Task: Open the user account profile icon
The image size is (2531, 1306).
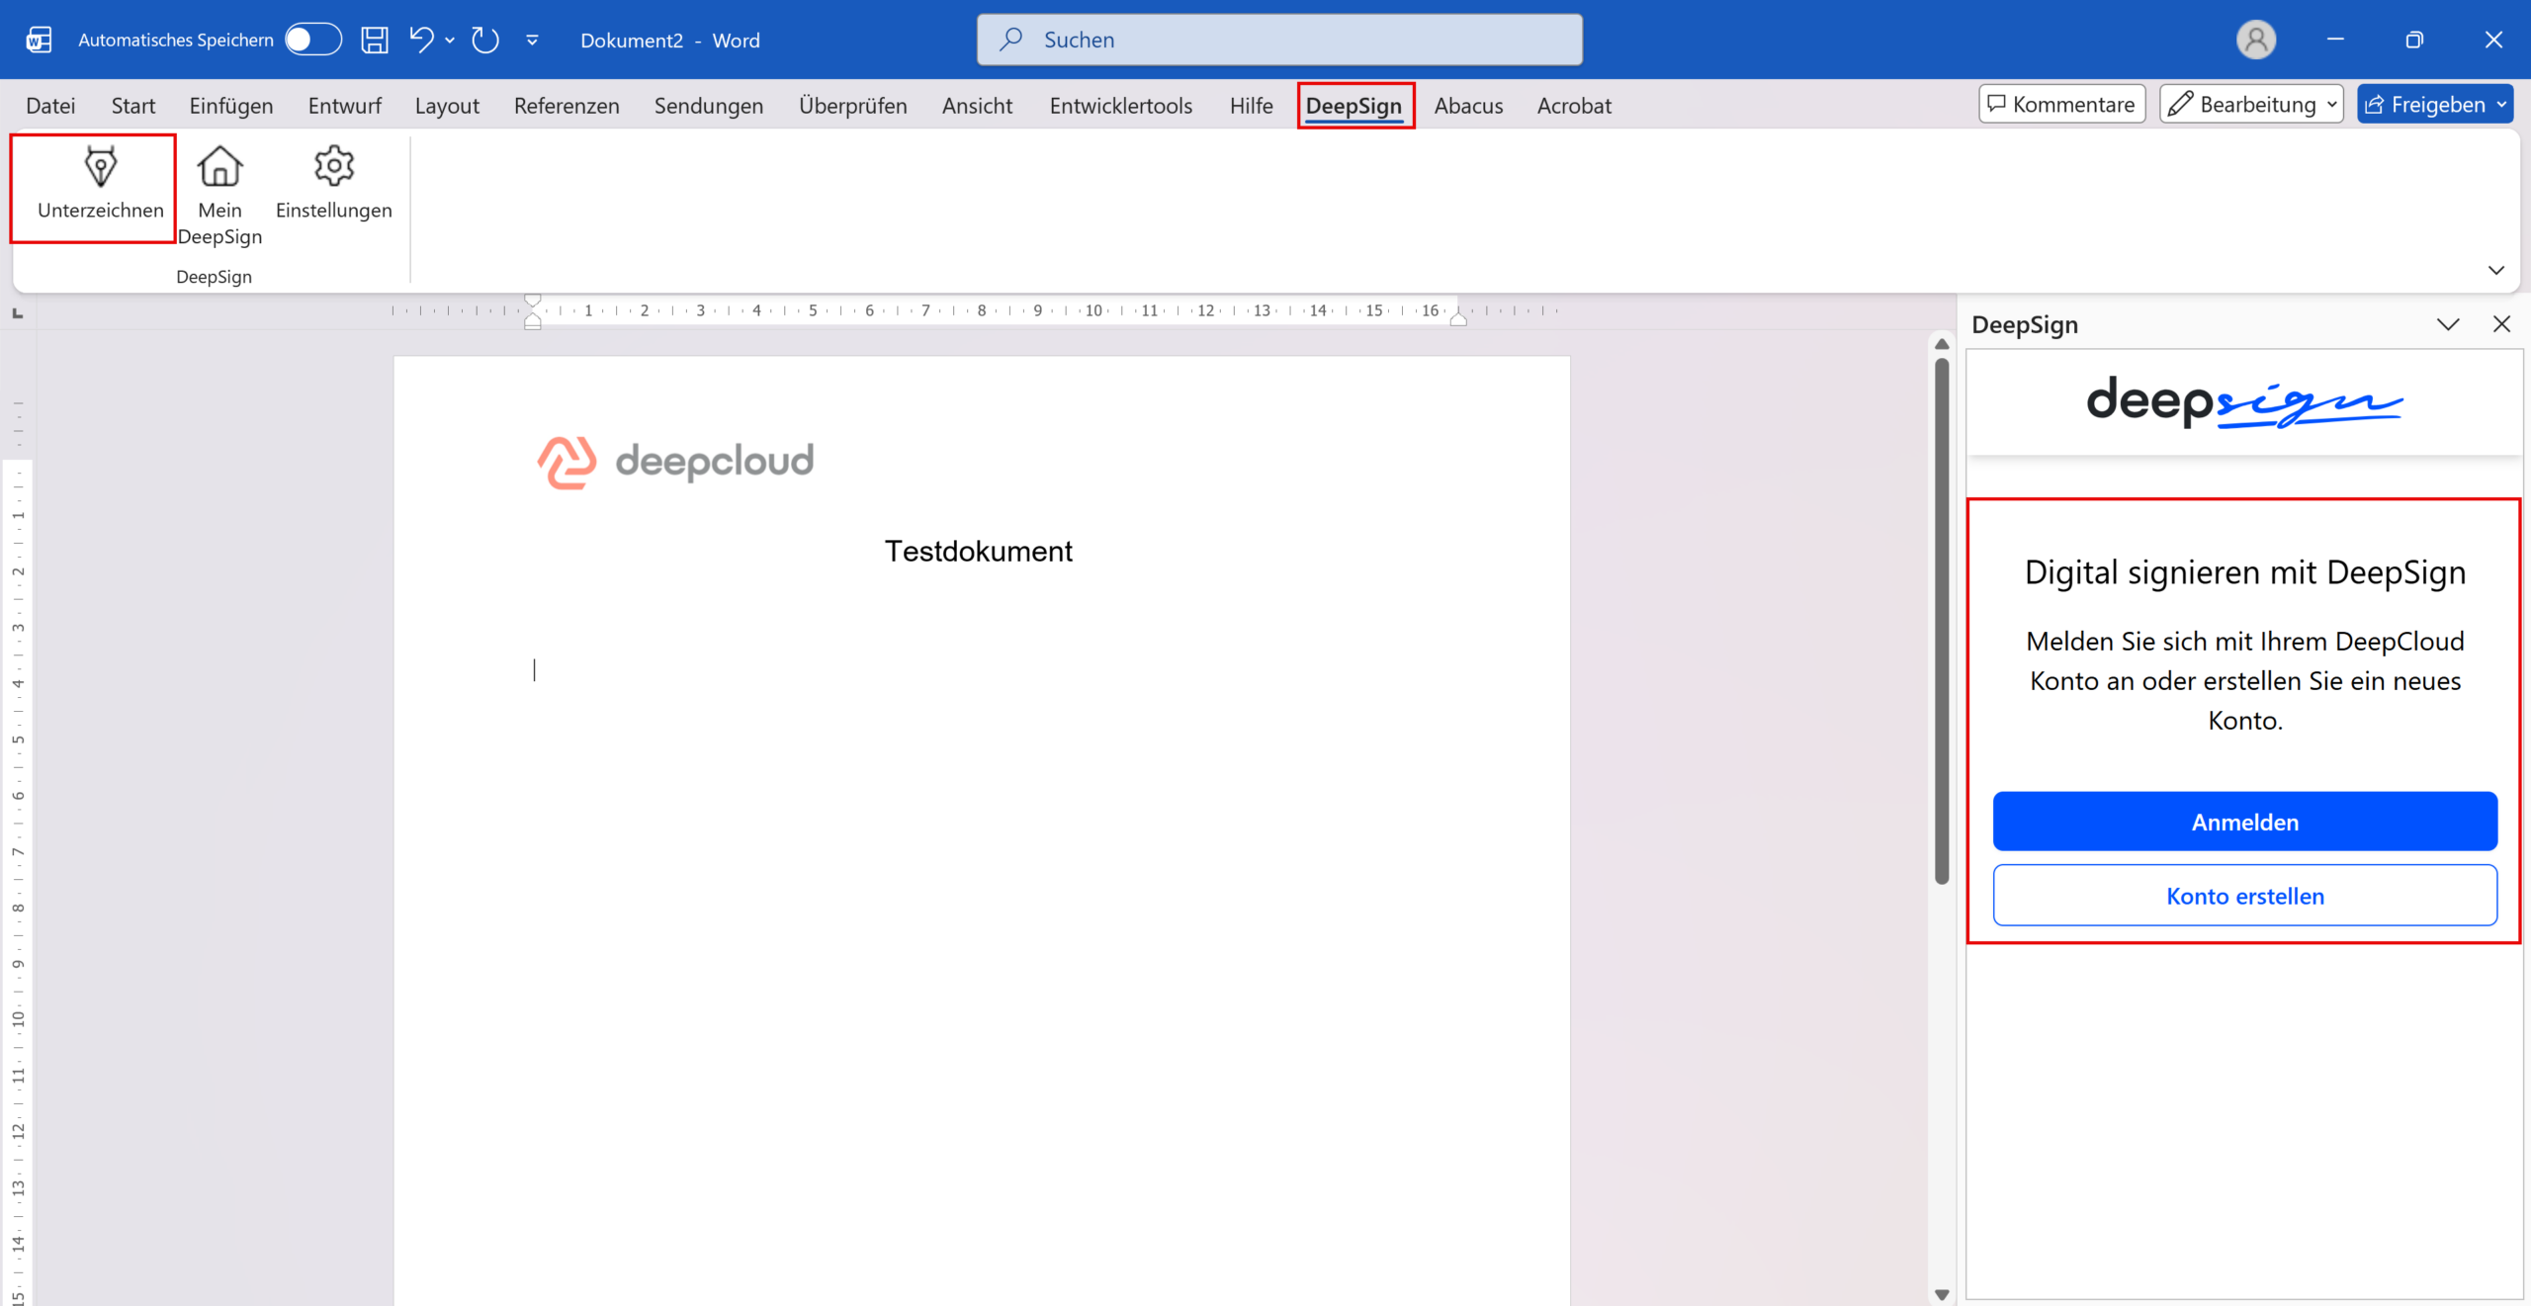Action: pyautogui.click(x=2256, y=40)
